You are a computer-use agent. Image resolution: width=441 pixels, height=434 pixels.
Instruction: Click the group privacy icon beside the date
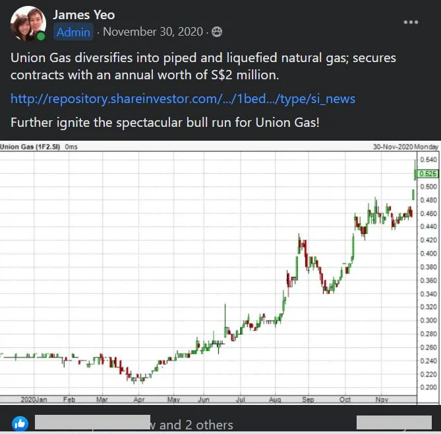(217, 32)
